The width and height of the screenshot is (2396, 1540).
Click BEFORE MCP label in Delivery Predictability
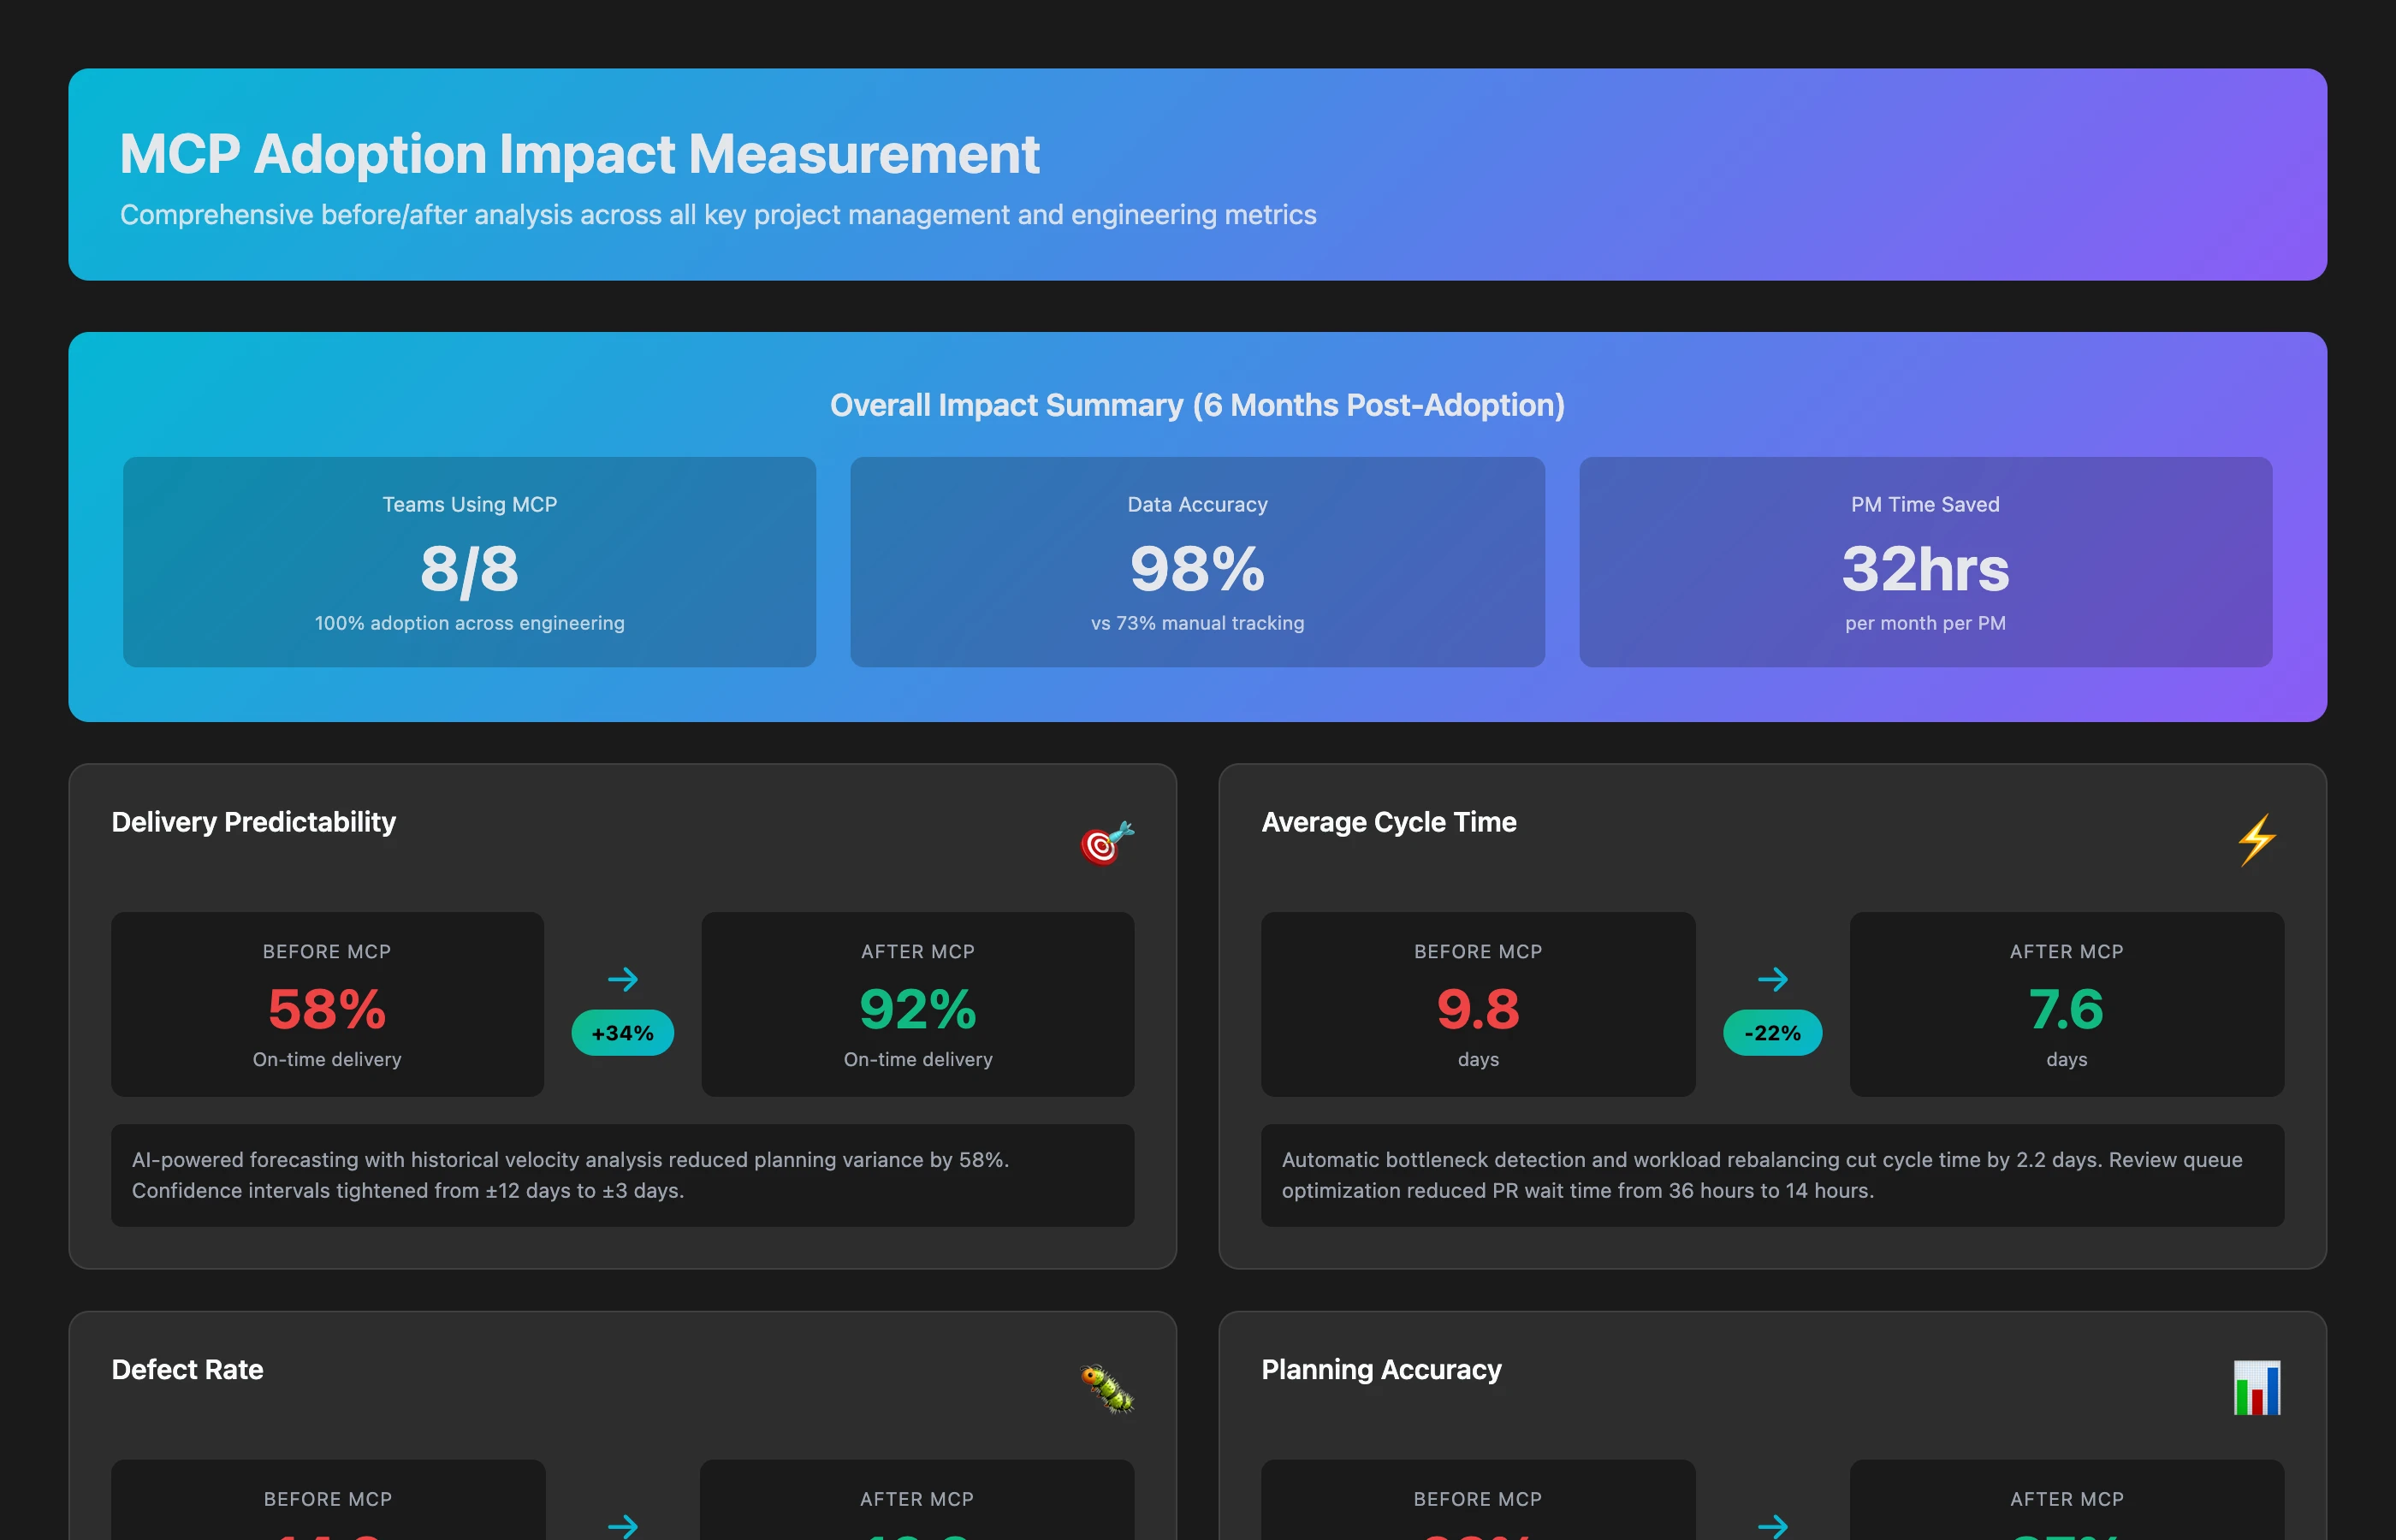pos(327,952)
